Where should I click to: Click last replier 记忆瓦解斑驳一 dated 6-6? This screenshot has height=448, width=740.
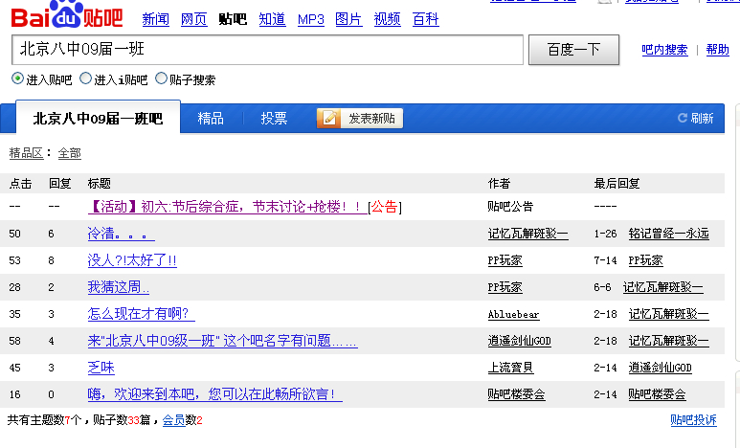pyautogui.click(x=663, y=287)
